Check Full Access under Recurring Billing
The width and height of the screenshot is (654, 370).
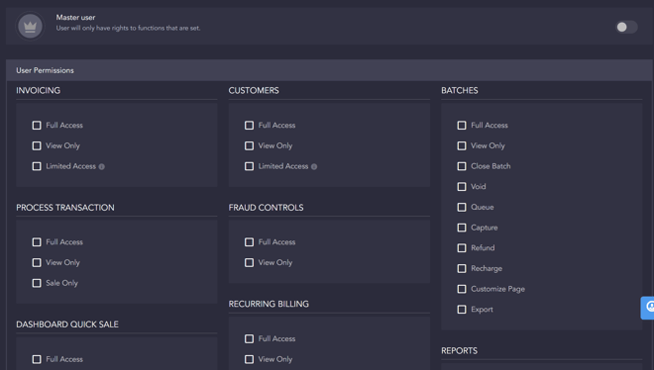[x=249, y=338]
